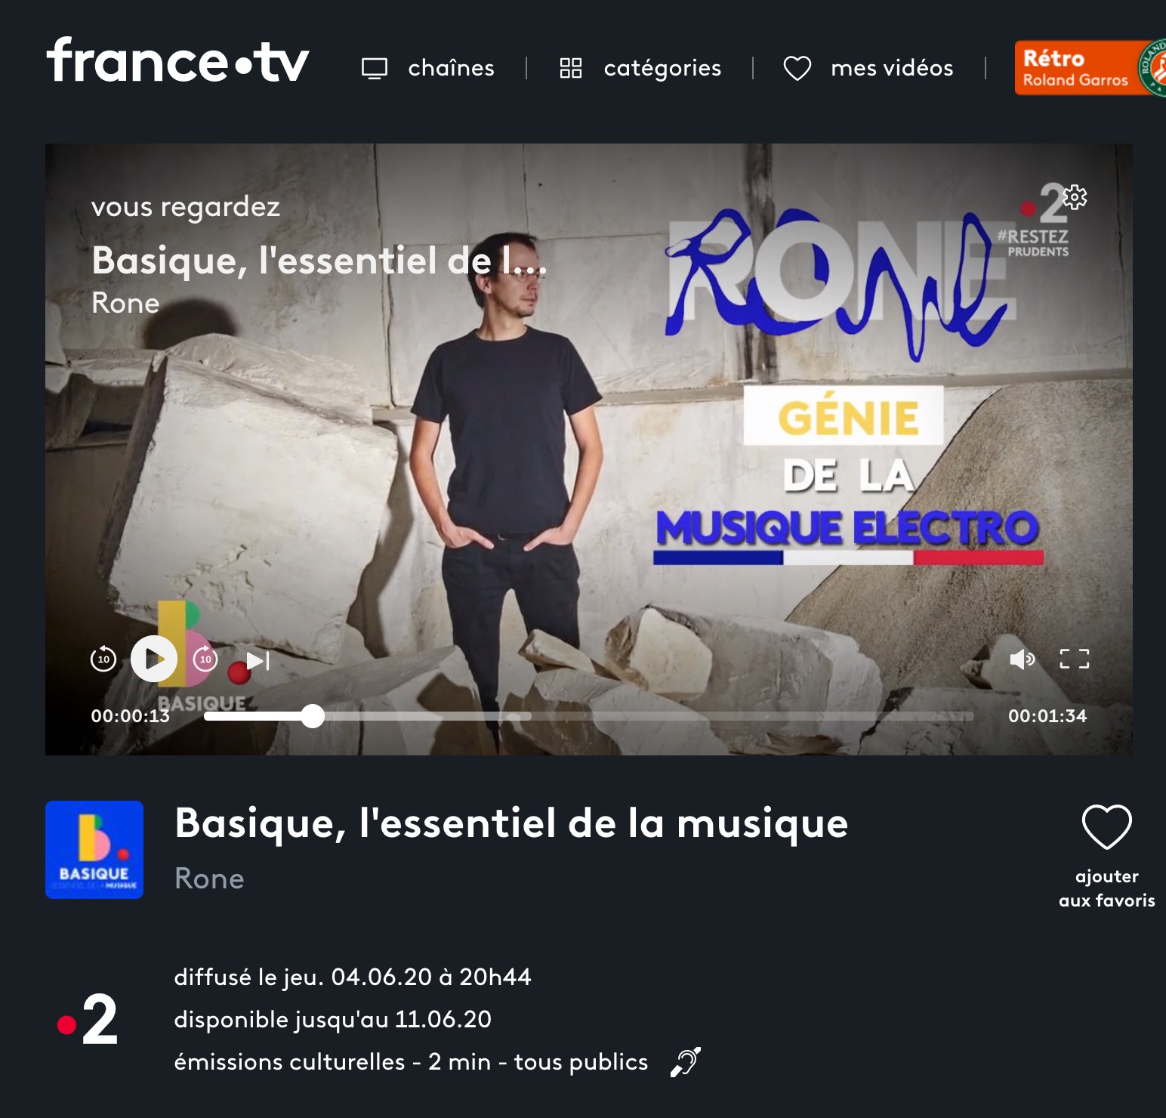The height and width of the screenshot is (1118, 1166).
Task: Click the catégories grid icon
Action: tap(571, 68)
